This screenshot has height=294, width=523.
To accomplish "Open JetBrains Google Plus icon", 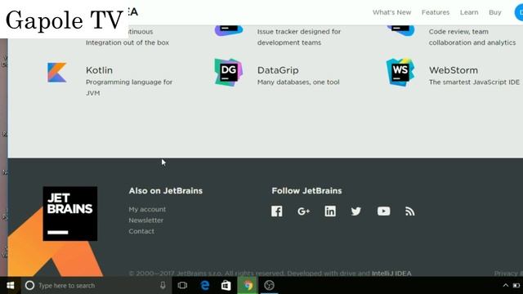I will tap(303, 212).
